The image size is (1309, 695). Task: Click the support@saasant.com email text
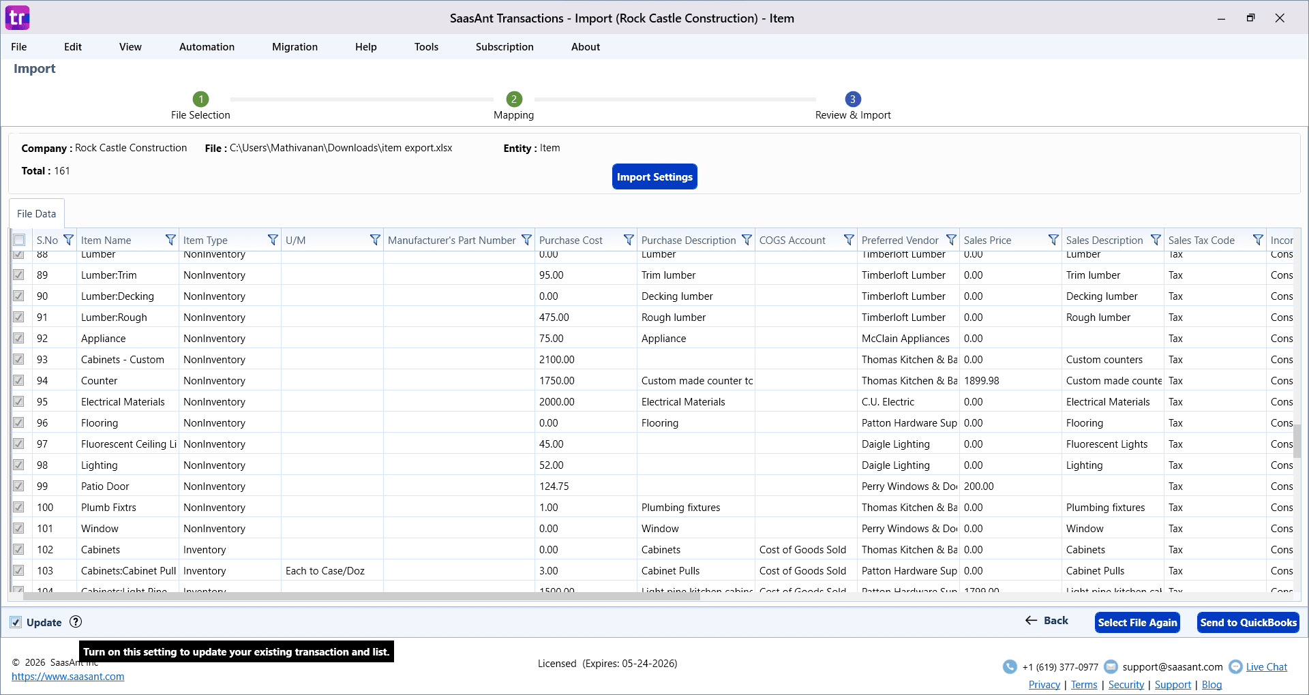[x=1173, y=667]
